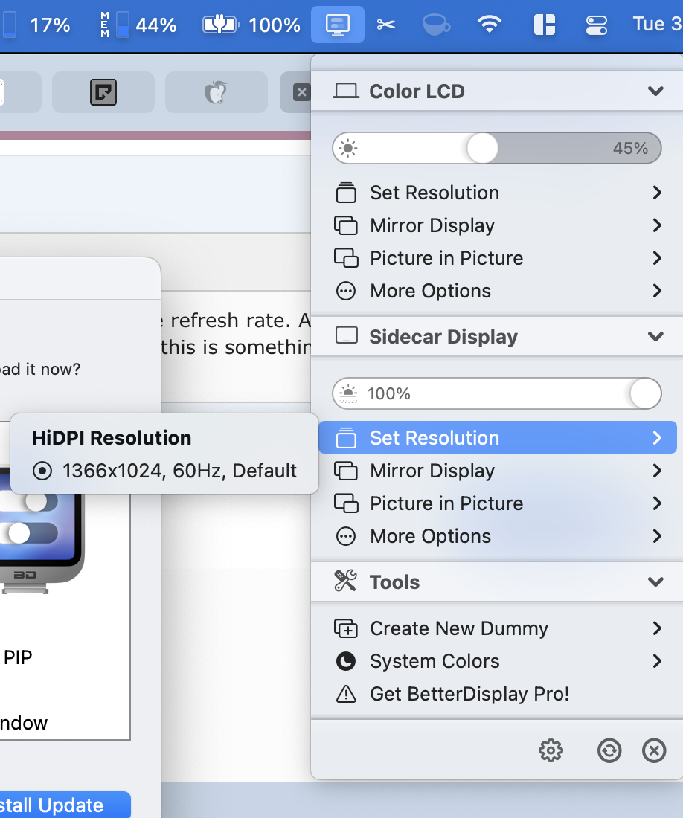
Task: Open Create New Dummy submenu
Action: [498, 628]
